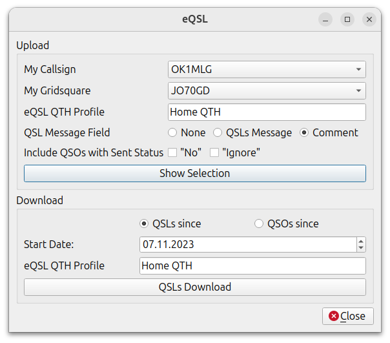Select the Comment radio button
390x343 pixels.
pos(305,132)
